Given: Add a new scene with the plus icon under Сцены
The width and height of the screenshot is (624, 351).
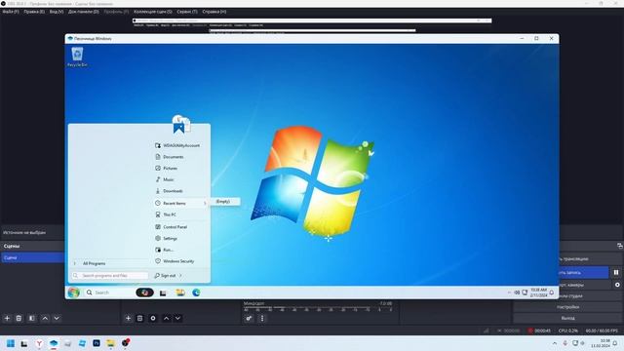Looking at the screenshot, I should click(x=7, y=319).
